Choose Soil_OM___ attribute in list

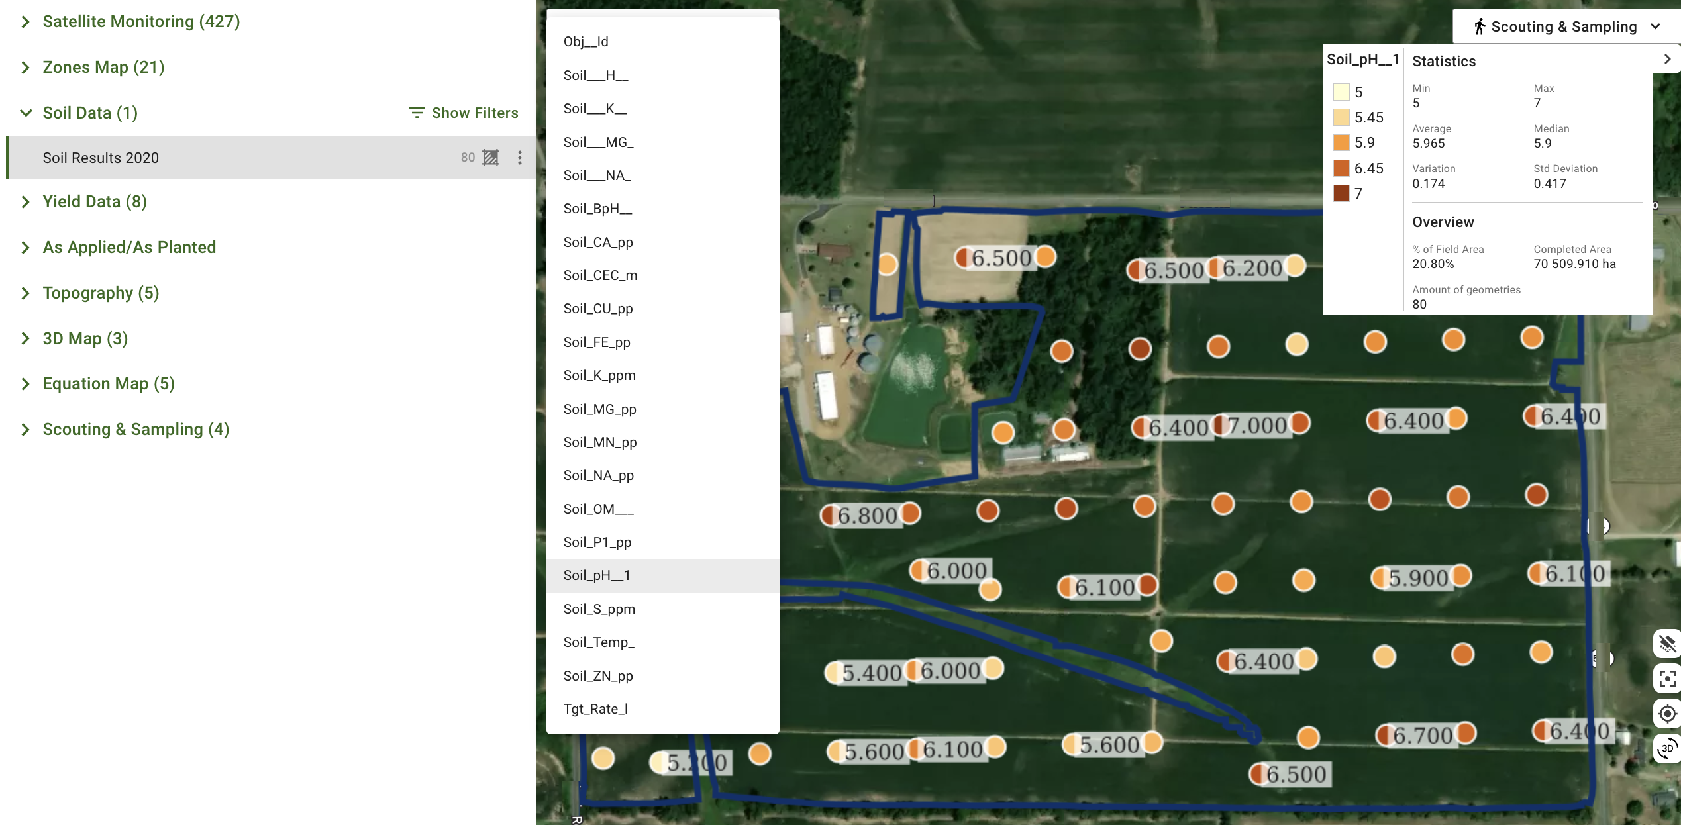click(598, 509)
